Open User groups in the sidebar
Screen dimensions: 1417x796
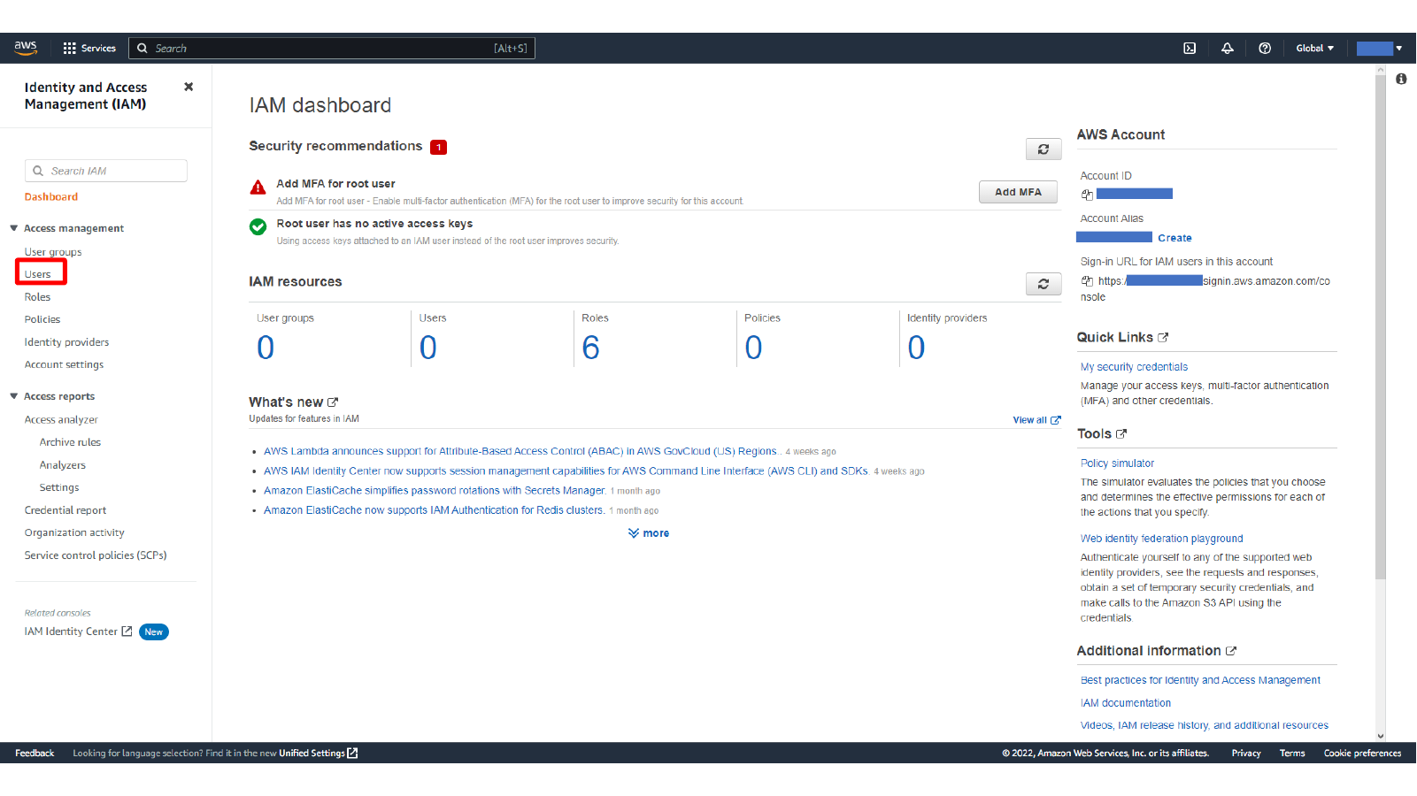(x=53, y=252)
